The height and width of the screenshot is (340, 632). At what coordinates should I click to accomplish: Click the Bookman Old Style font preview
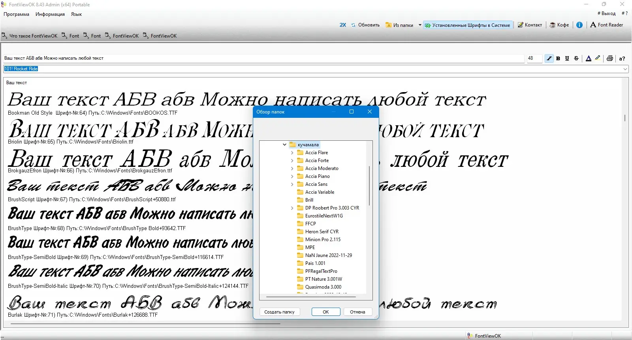tap(247, 100)
